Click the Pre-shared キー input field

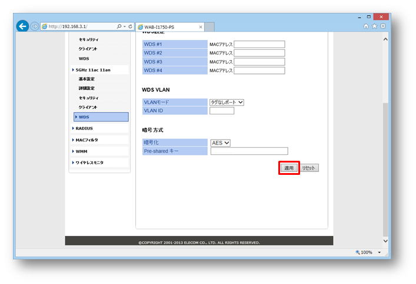tap(249, 151)
